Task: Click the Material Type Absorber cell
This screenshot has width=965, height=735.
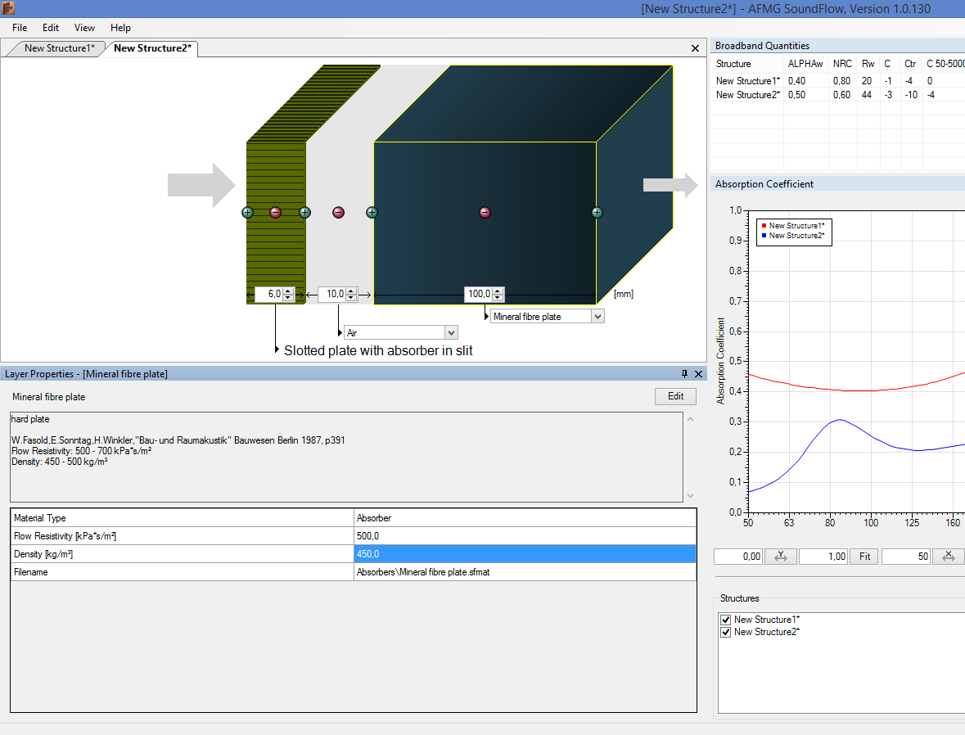Action: (525, 518)
